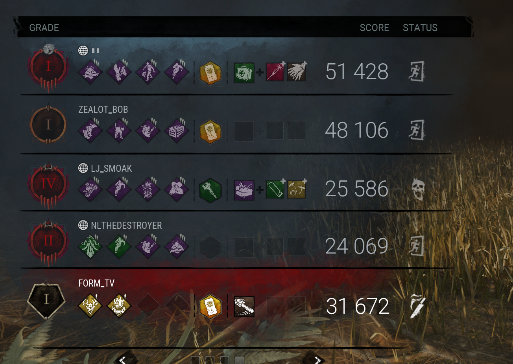Click the globe icon beside LJ_SMOAK
Screen dimensions: 513x364
click(x=83, y=168)
